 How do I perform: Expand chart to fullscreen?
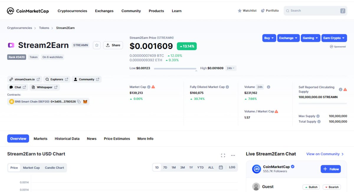(223, 155)
